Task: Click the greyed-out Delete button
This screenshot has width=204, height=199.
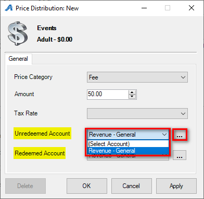Action: point(25,186)
